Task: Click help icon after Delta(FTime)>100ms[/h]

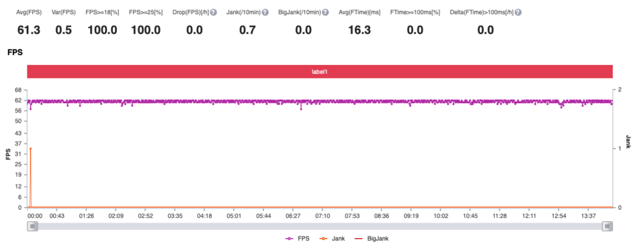Action: click(x=518, y=13)
